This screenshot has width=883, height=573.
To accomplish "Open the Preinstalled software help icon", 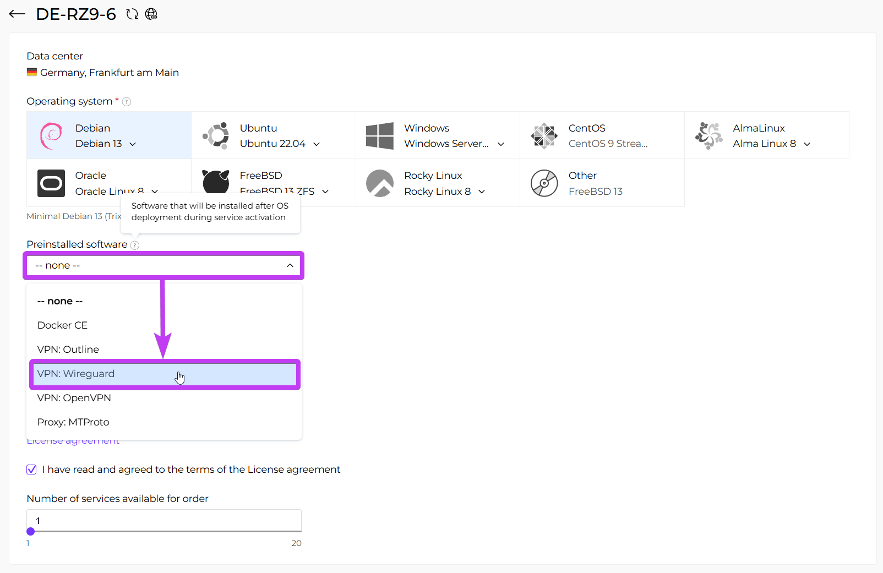I will (x=135, y=245).
